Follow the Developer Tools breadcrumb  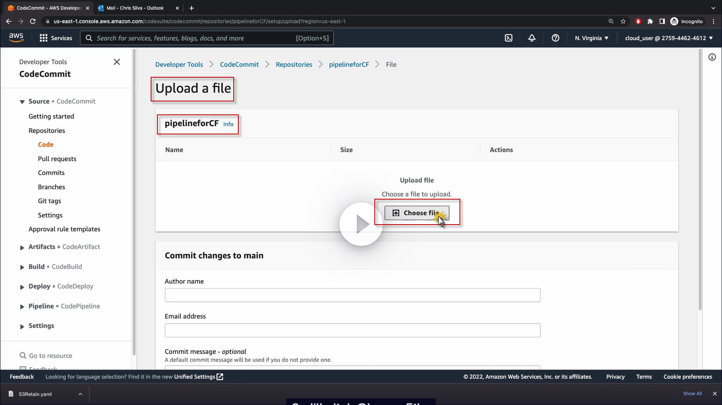tap(179, 64)
